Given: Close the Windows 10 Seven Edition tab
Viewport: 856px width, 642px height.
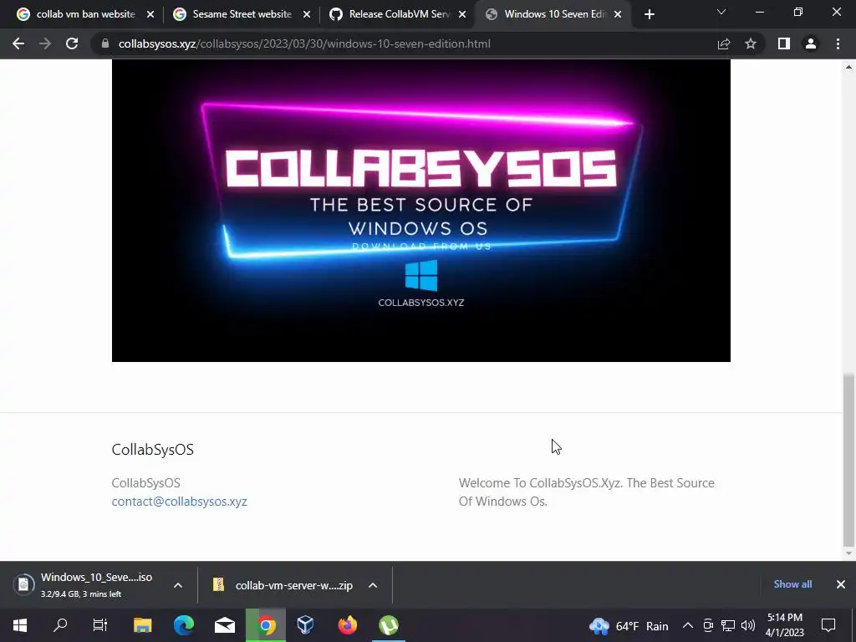Looking at the screenshot, I should click(x=618, y=14).
